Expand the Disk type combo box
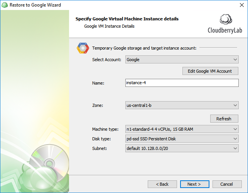 click(182, 139)
